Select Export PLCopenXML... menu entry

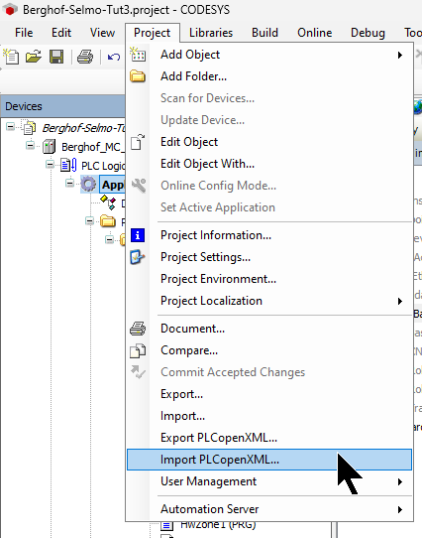(x=269, y=438)
